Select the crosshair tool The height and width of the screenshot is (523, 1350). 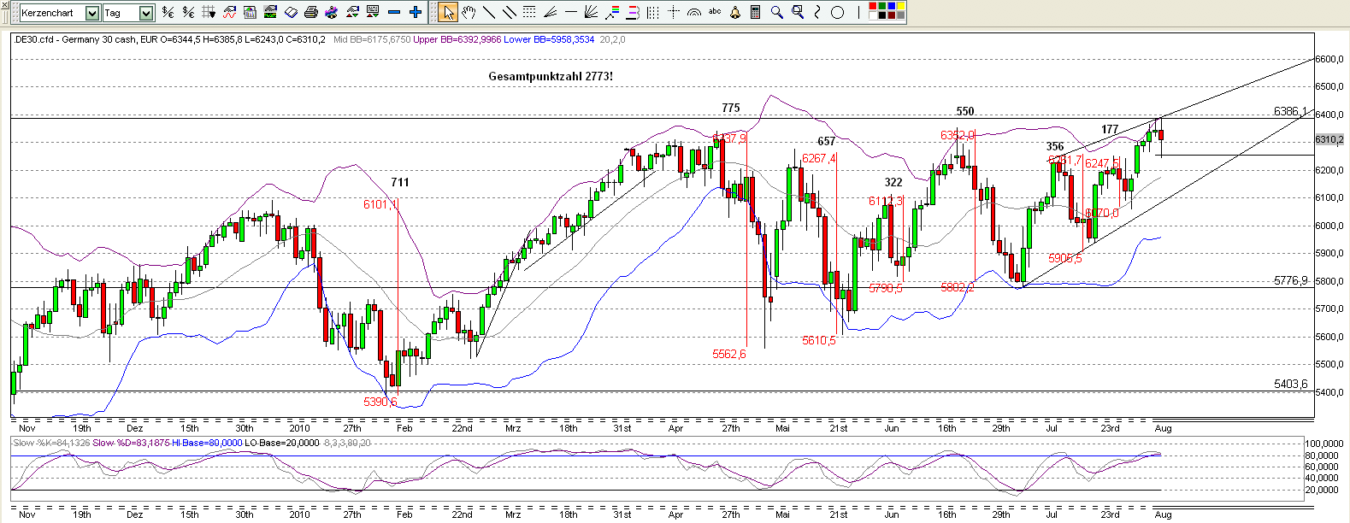point(674,12)
